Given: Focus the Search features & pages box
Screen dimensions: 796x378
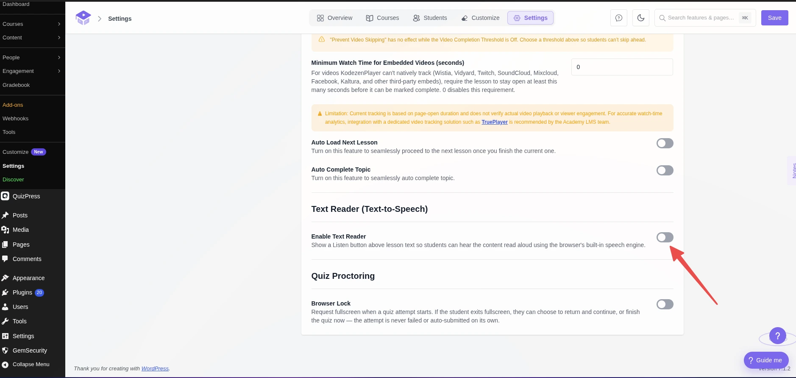Looking at the screenshot, I should pyautogui.click(x=705, y=18).
